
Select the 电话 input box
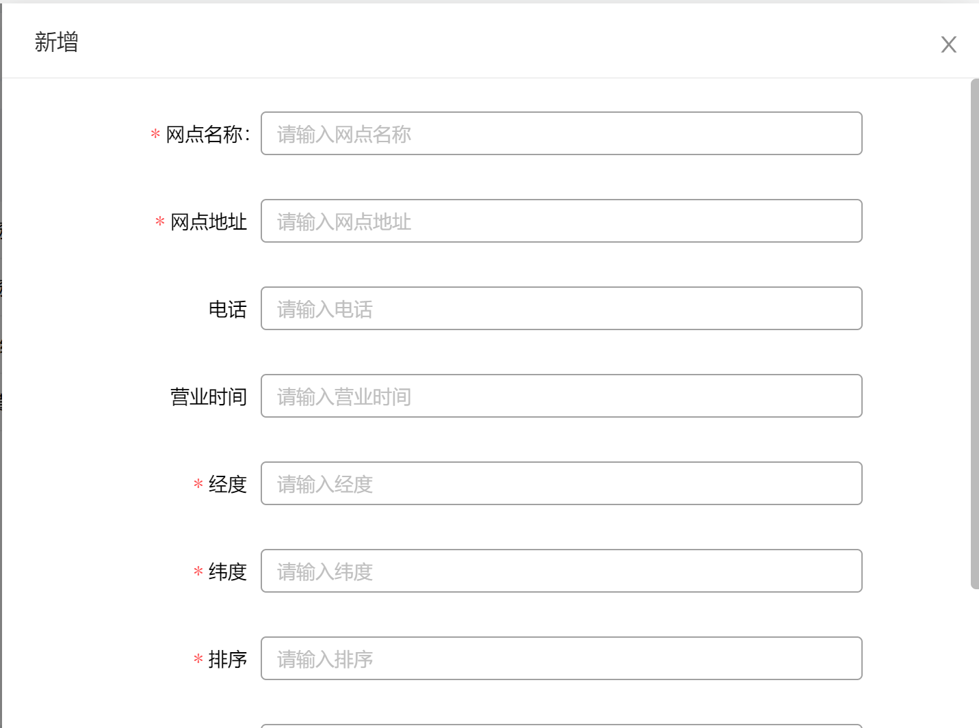point(561,308)
